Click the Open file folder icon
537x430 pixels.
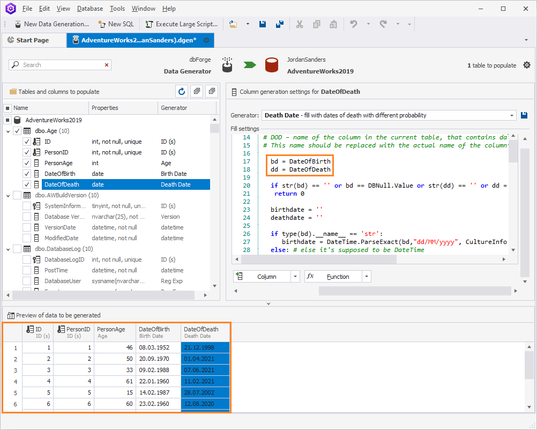233,24
